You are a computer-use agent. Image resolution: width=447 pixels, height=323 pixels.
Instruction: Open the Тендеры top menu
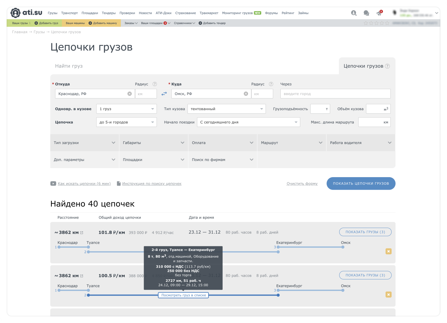109,13
